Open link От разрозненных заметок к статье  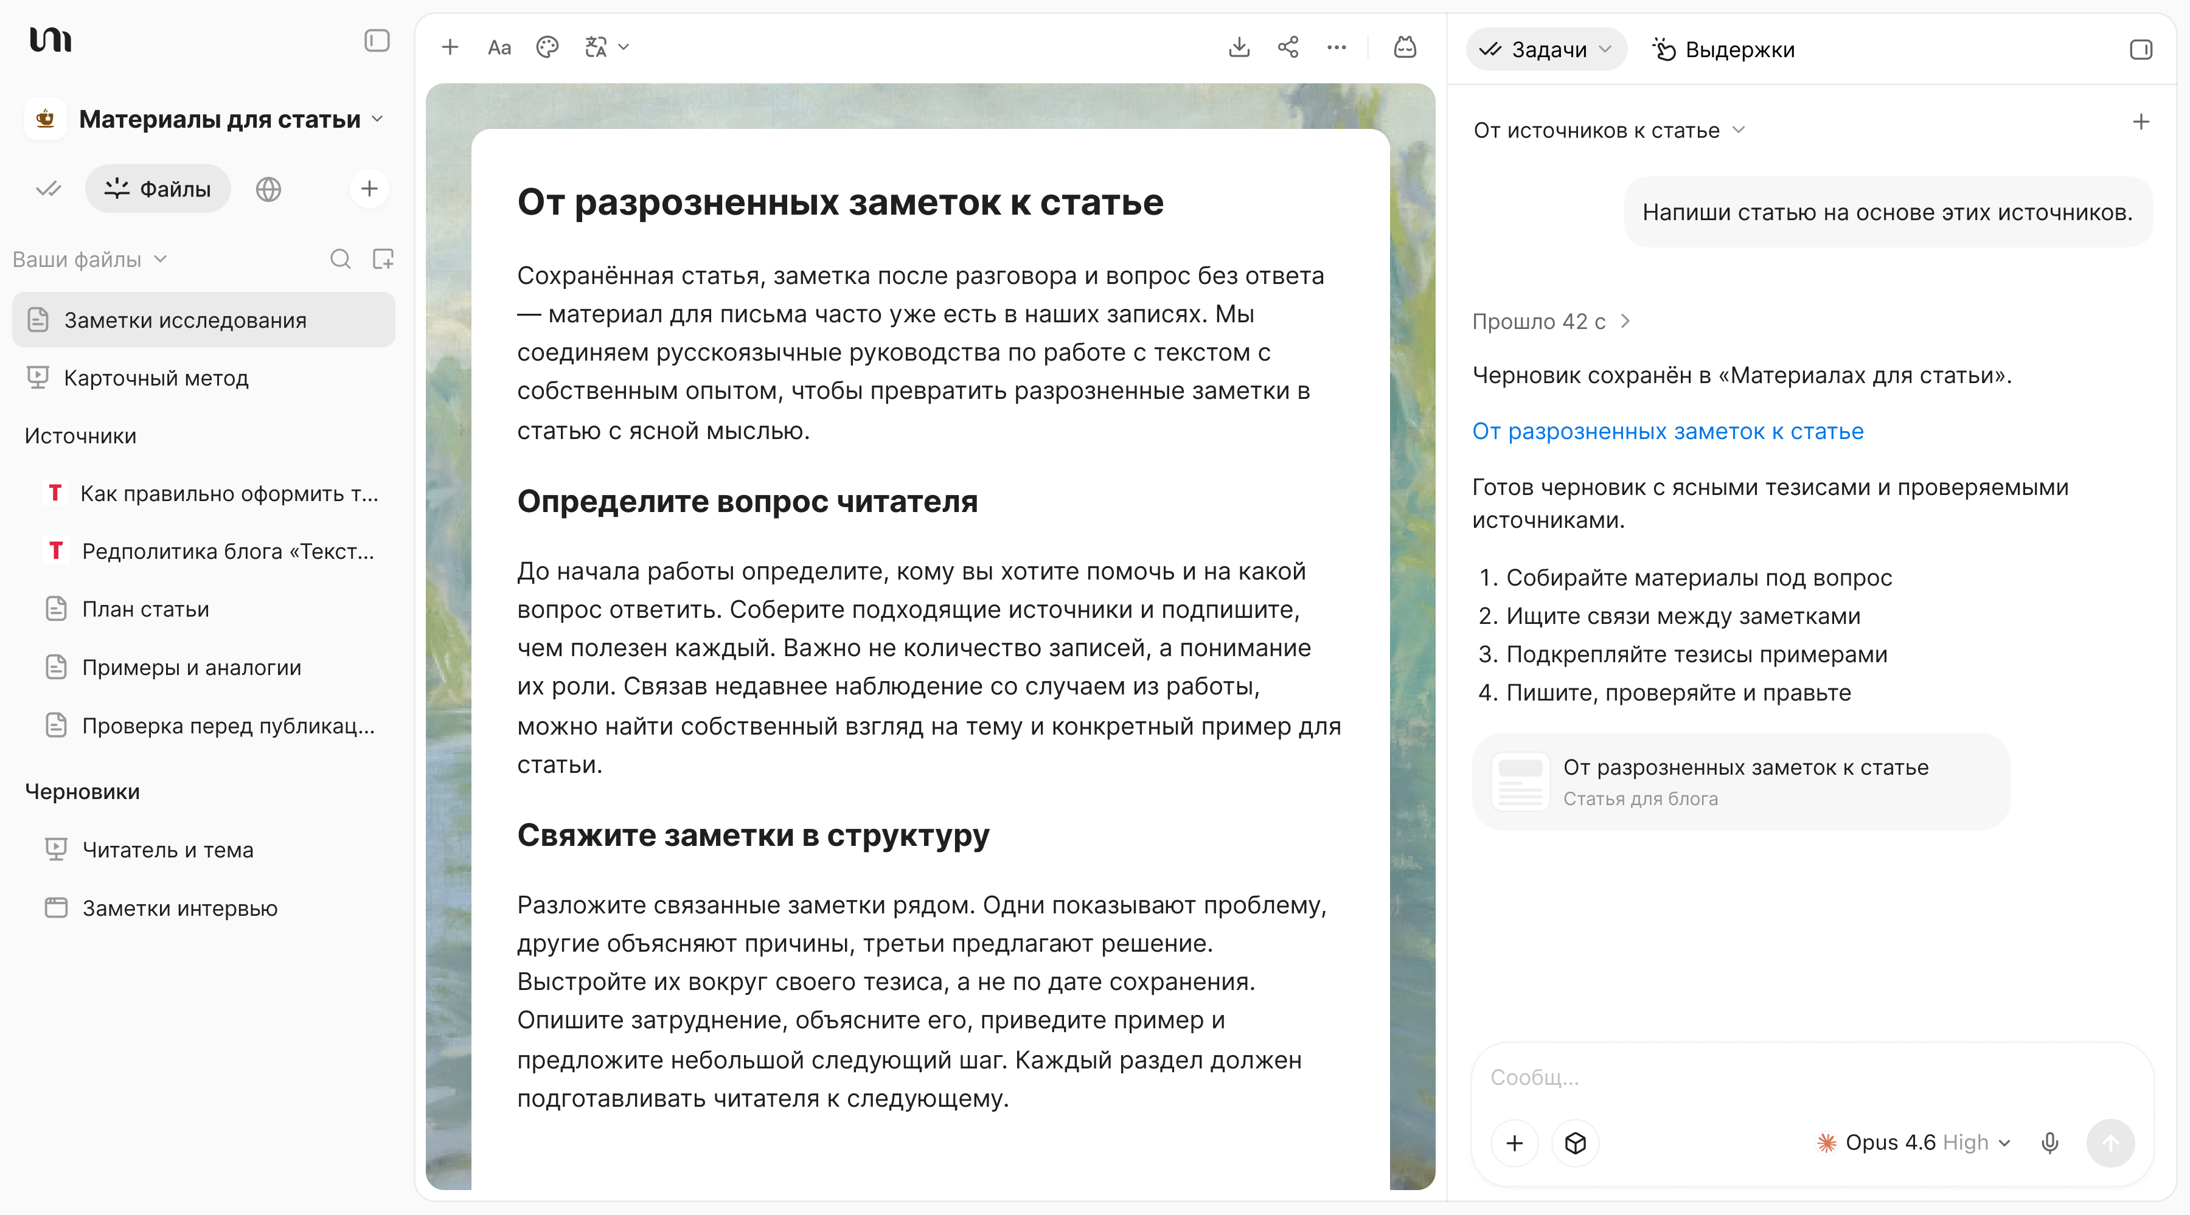(x=1667, y=431)
